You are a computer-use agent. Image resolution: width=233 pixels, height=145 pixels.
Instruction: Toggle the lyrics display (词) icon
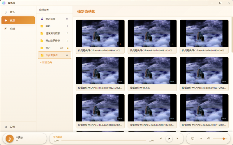click(193, 139)
